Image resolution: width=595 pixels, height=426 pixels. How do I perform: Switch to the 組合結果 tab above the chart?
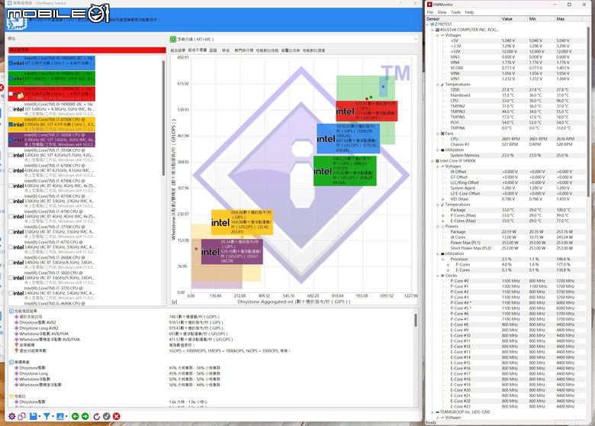pos(178,50)
